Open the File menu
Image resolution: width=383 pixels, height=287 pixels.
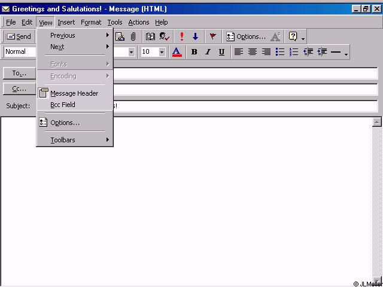click(11, 22)
